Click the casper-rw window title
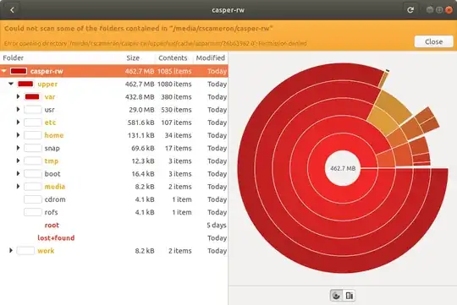 click(x=228, y=10)
